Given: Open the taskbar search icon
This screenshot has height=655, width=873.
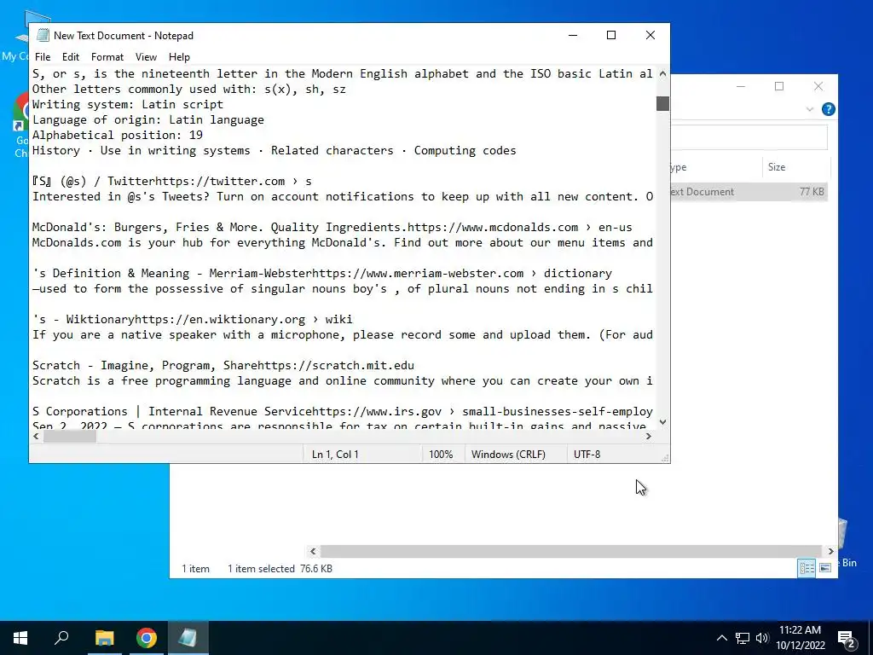Looking at the screenshot, I should point(61,638).
